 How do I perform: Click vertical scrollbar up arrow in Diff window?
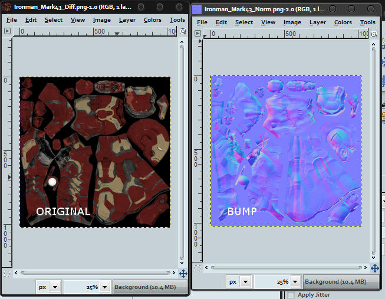pyautogui.click(x=182, y=42)
